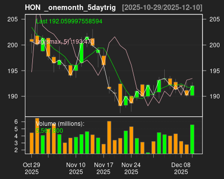The width and height of the screenshot is (224, 179).
Task: Click the "5" label on the volume axis
Action: point(16,129)
